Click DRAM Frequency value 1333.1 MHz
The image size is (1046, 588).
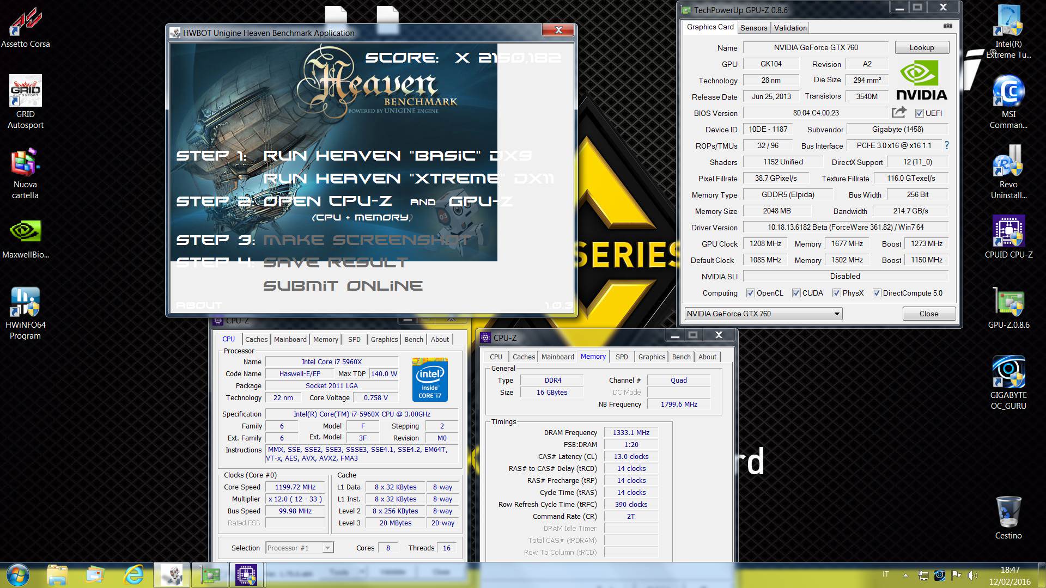click(x=631, y=432)
